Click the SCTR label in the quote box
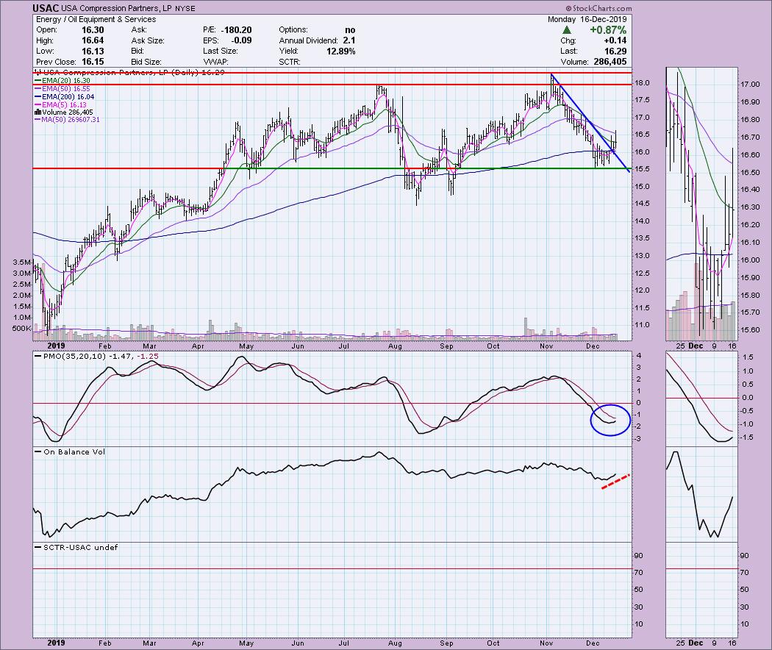The image size is (772, 650). point(290,62)
